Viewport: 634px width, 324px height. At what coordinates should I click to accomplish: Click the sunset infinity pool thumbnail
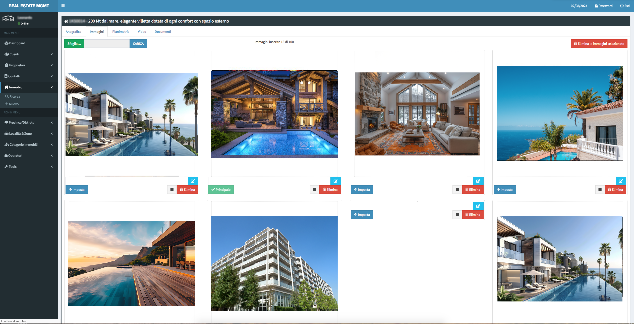[x=131, y=263]
